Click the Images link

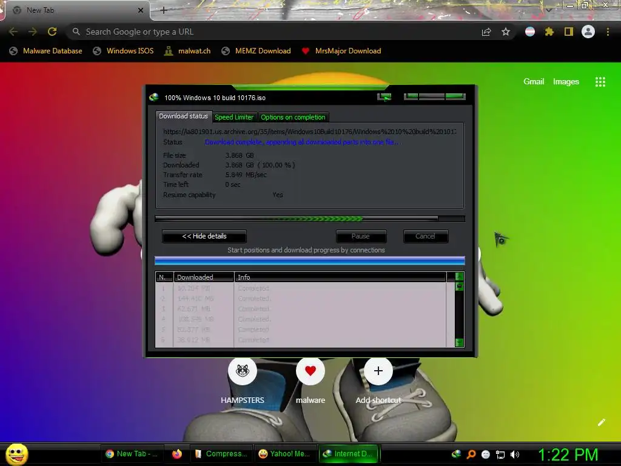pyautogui.click(x=566, y=82)
